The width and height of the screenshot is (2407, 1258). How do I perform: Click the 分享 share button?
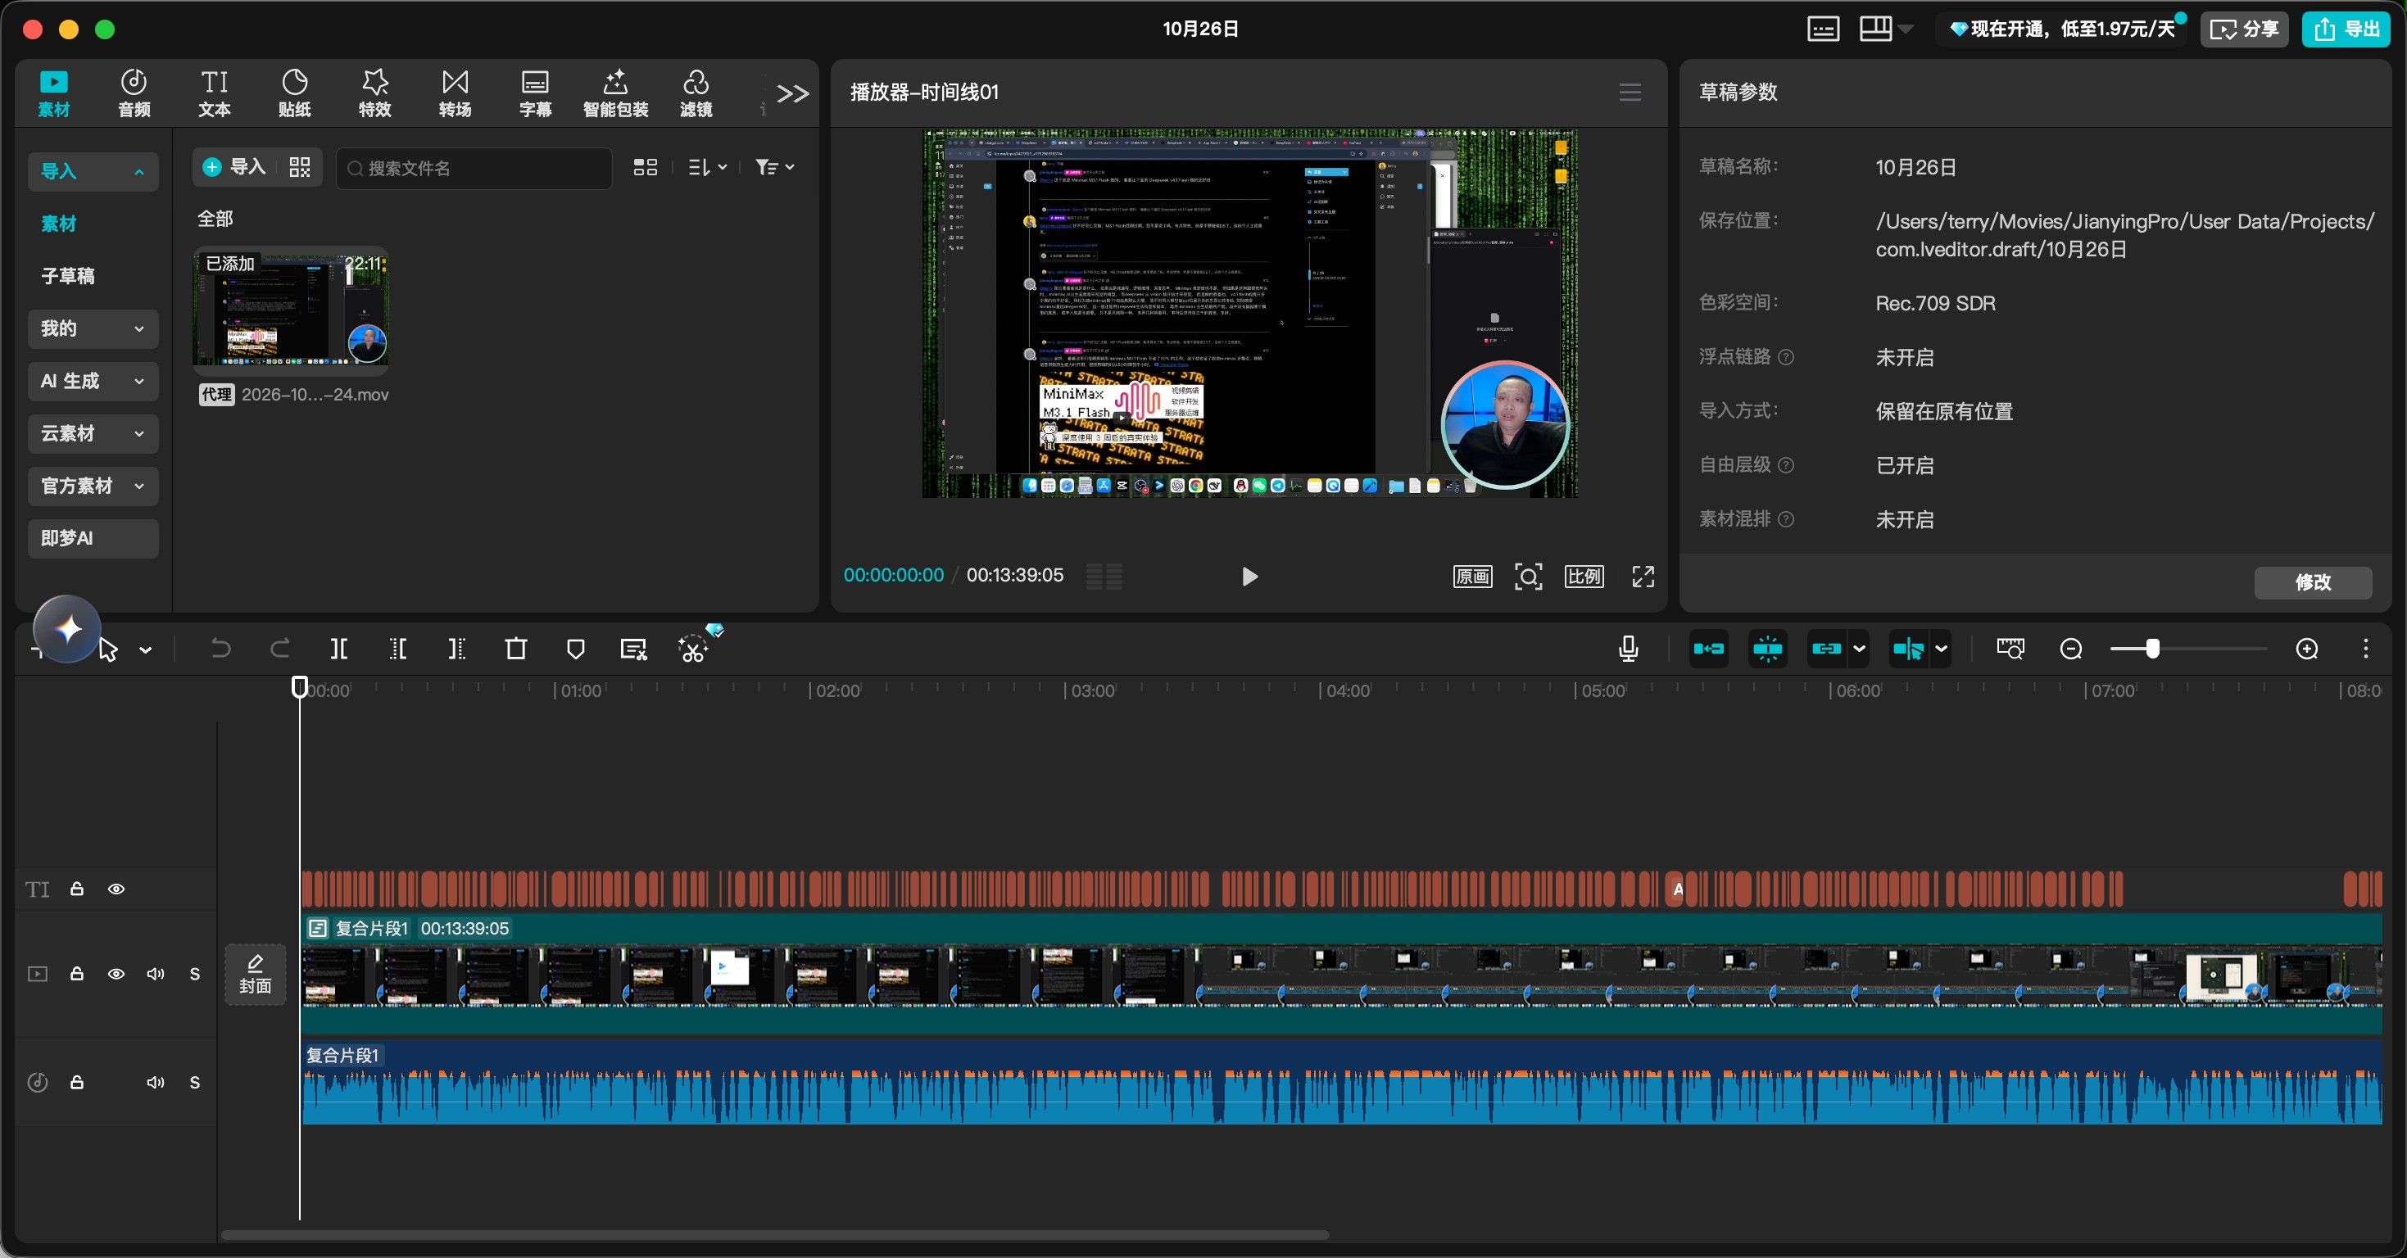[x=2245, y=29]
